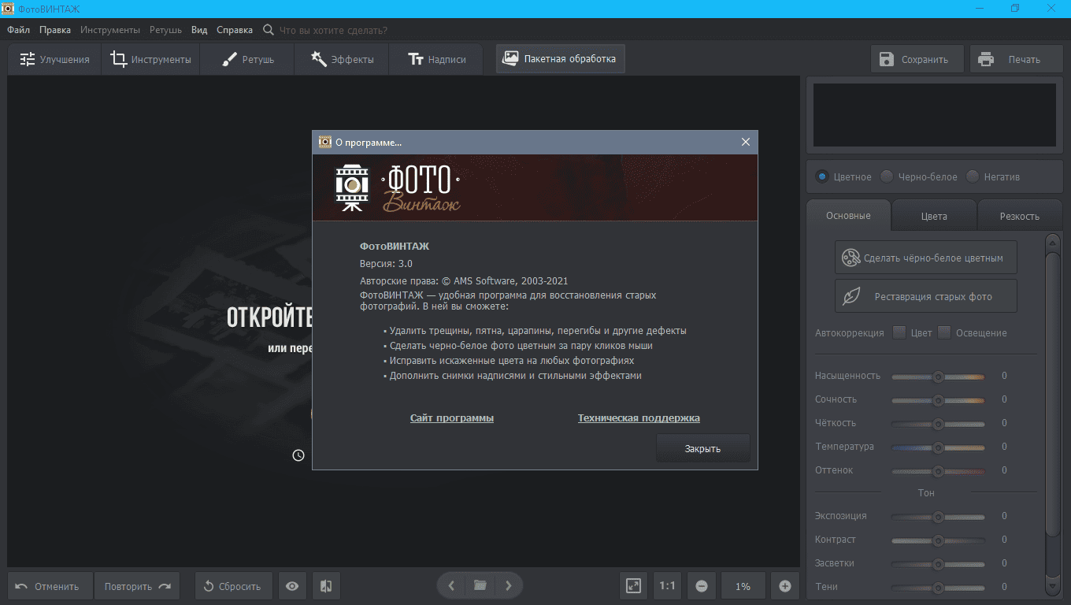Select the Цветное radio button

coord(821,176)
